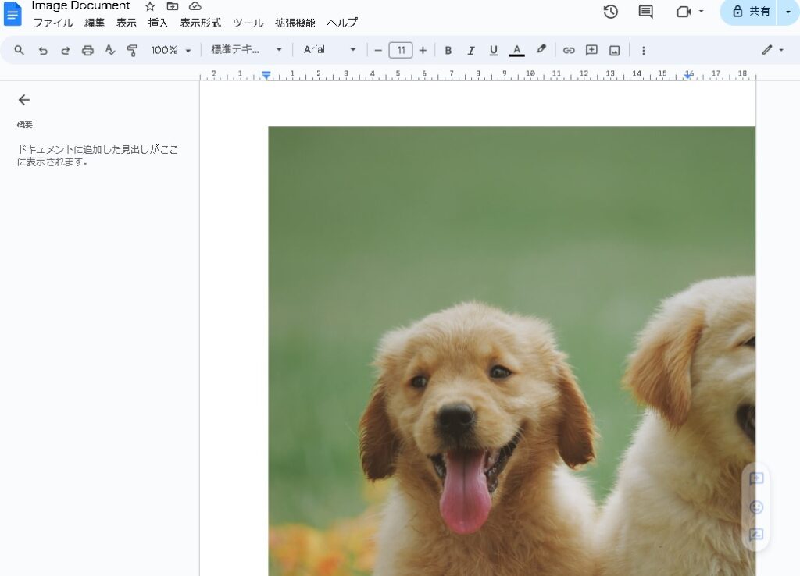Click the insert image icon
Image resolution: width=800 pixels, height=576 pixels.
614,50
